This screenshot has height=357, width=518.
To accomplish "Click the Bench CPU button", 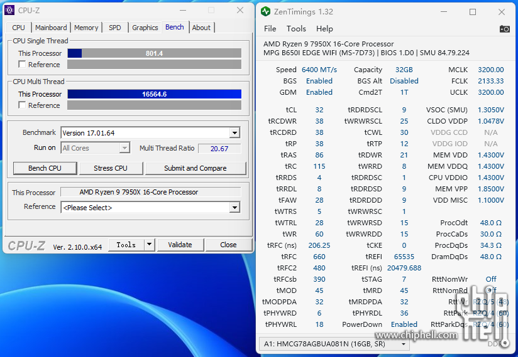I will 45,168.
